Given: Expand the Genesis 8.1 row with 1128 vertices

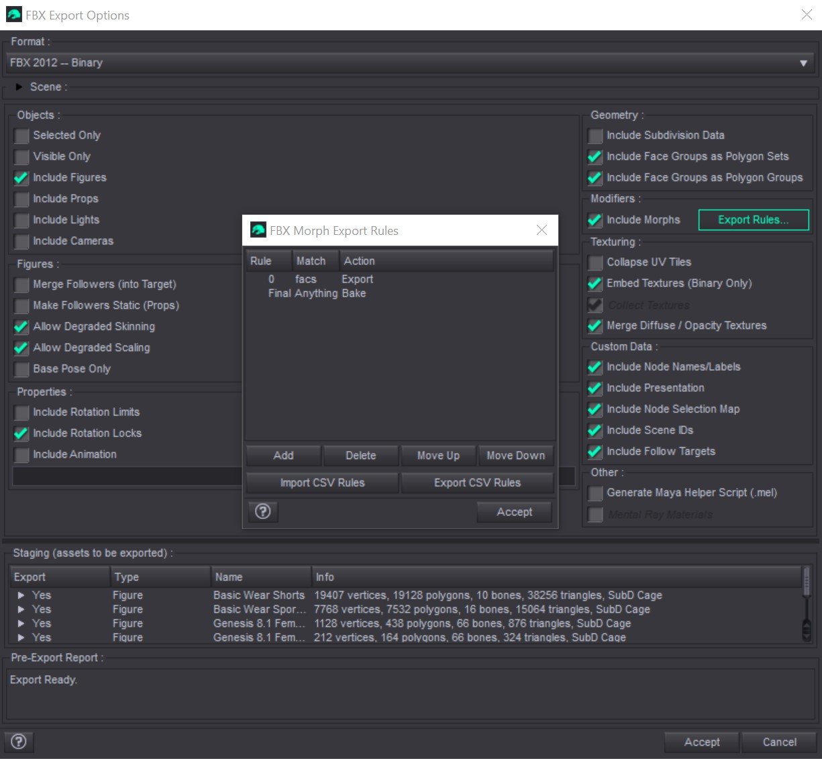Looking at the screenshot, I should pos(21,623).
